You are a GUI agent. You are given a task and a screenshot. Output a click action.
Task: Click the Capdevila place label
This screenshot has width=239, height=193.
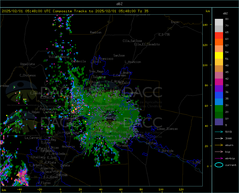[x=78, y=61]
